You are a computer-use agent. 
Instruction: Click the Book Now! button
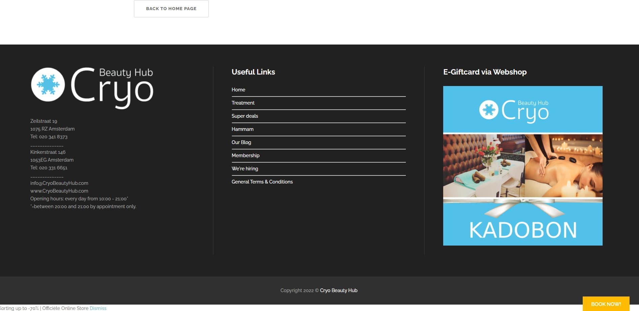[606, 304]
